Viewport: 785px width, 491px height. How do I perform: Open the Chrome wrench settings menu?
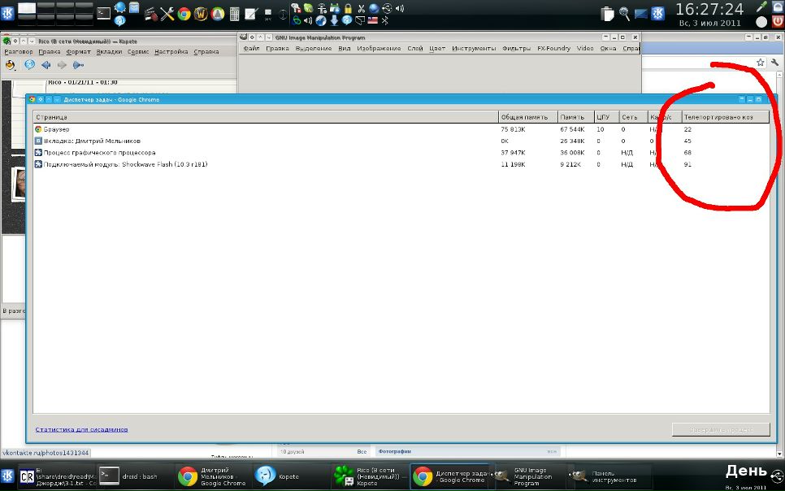pyautogui.click(x=774, y=62)
